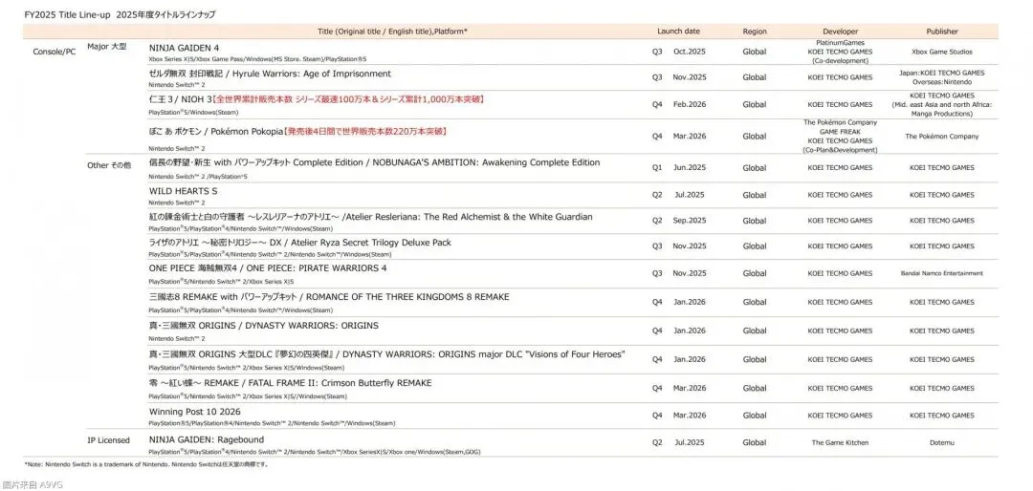Select the 'Mar.2026' launch date of Pokémon Pokopia

[x=689, y=137]
